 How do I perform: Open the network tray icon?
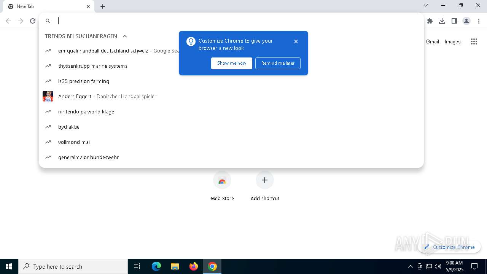(x=429, y=266)
